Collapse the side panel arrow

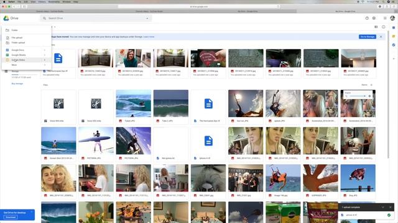394,59
